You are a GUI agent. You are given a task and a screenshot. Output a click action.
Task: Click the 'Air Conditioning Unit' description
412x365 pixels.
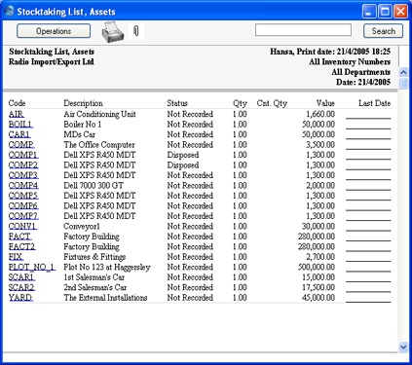pyautogui.click(x=99, y=114)
